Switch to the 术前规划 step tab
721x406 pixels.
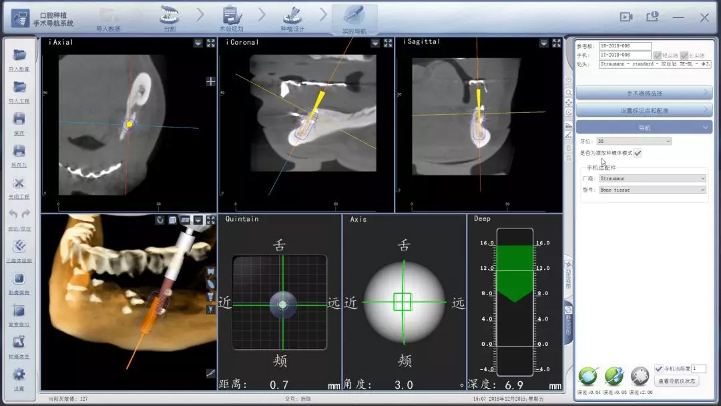pos(231,18)
